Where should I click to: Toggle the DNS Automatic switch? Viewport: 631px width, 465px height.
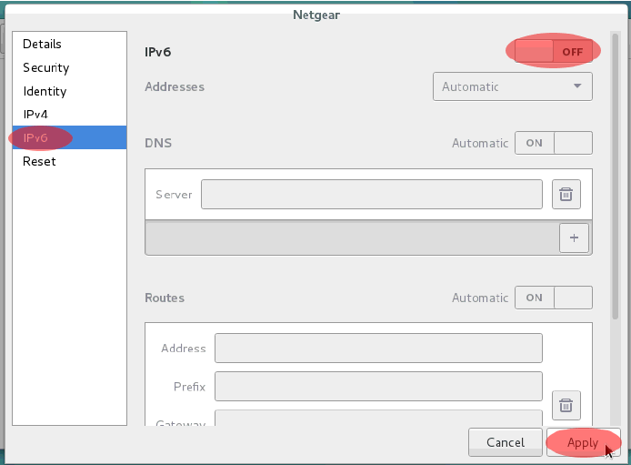(x=554, y=143)
